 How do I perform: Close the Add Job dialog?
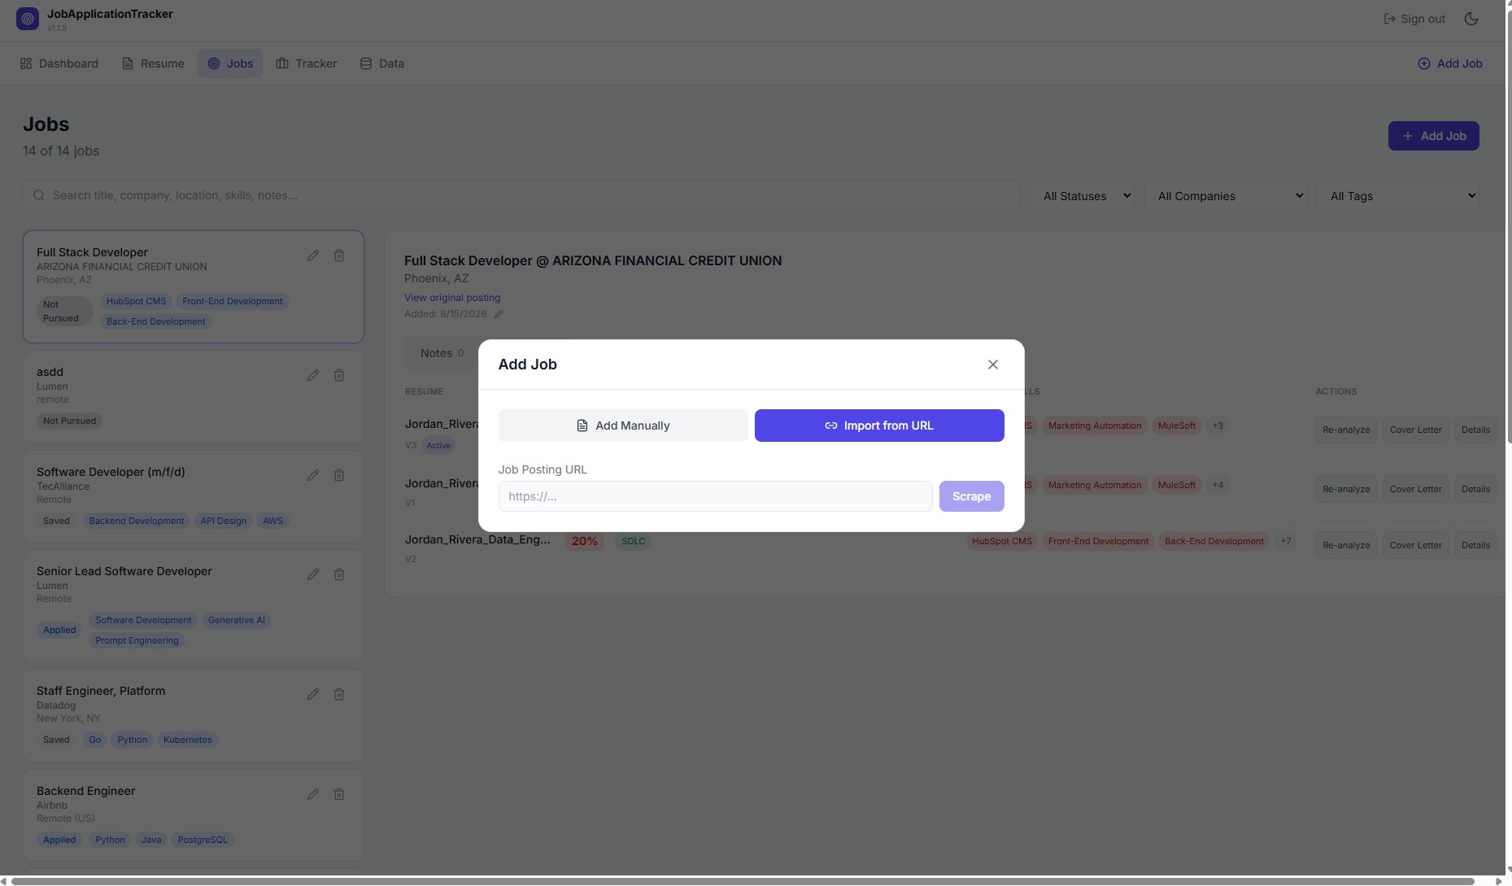click(x=992, y=364)
